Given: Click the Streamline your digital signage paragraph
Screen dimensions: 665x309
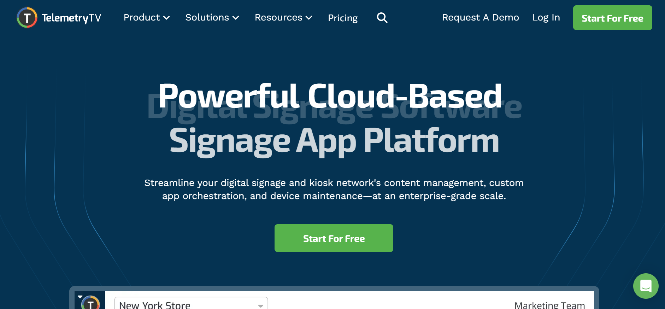Looking at the screenshot, I should (x=334, y=189).
